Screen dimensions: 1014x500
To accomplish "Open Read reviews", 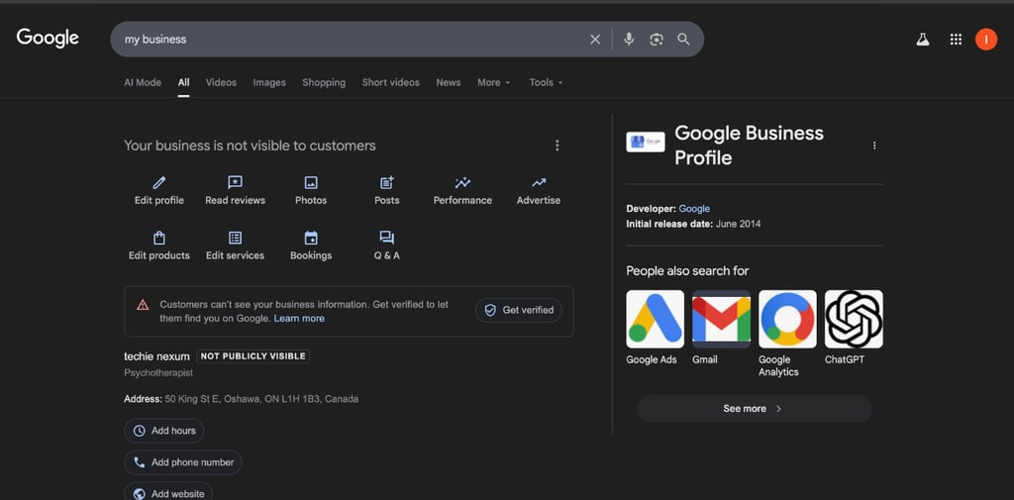I will [x=236, y=190].
